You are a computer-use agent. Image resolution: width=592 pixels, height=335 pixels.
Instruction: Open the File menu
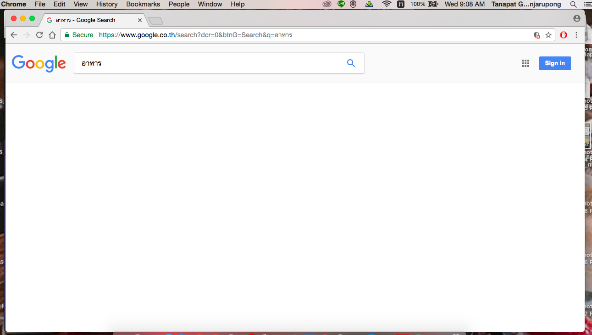(x=40, y=4)
